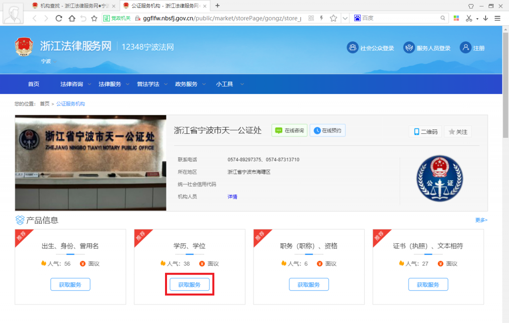
Task: Get service for 职务（职称）、资格
Action: [309, 285]
